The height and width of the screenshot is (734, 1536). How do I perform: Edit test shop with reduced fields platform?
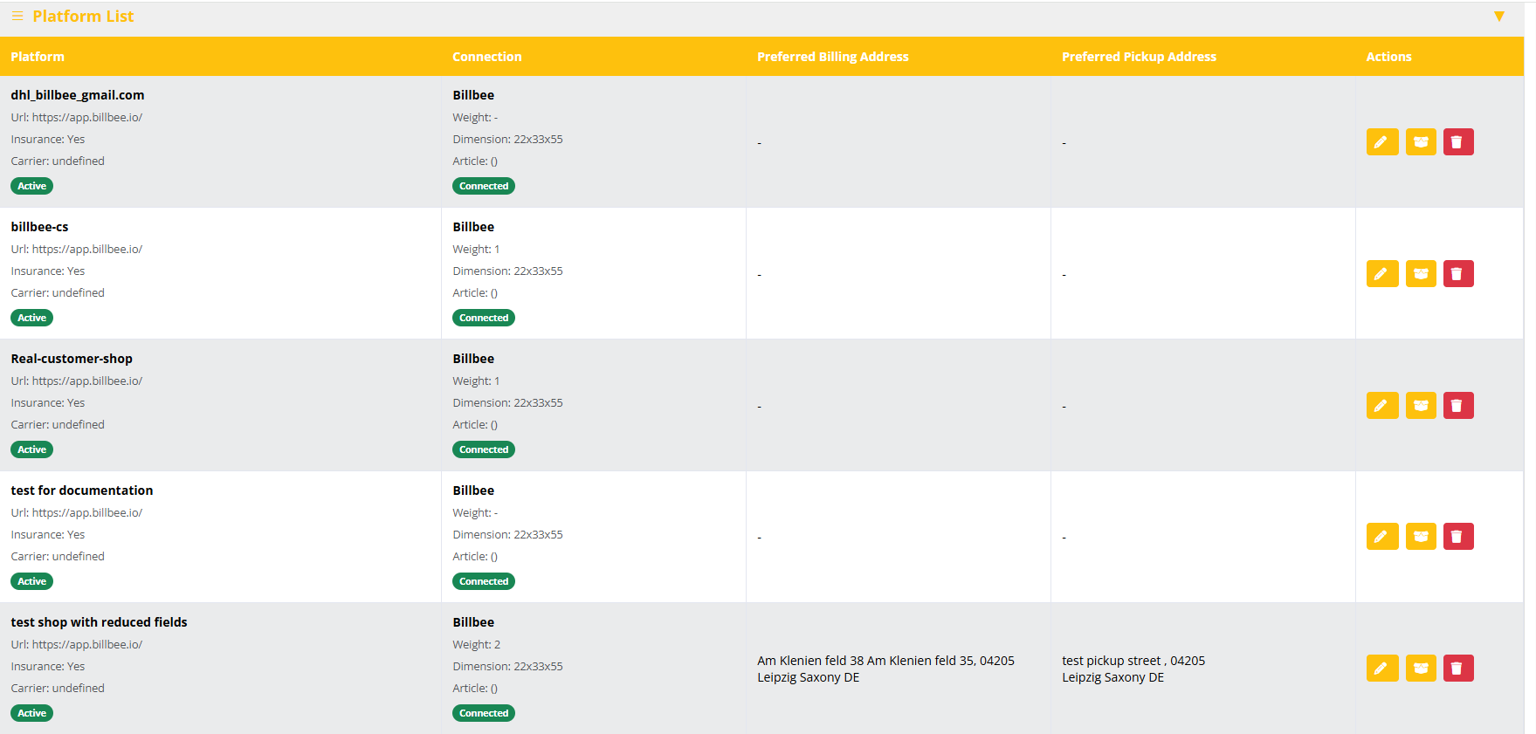point(1381,668)
